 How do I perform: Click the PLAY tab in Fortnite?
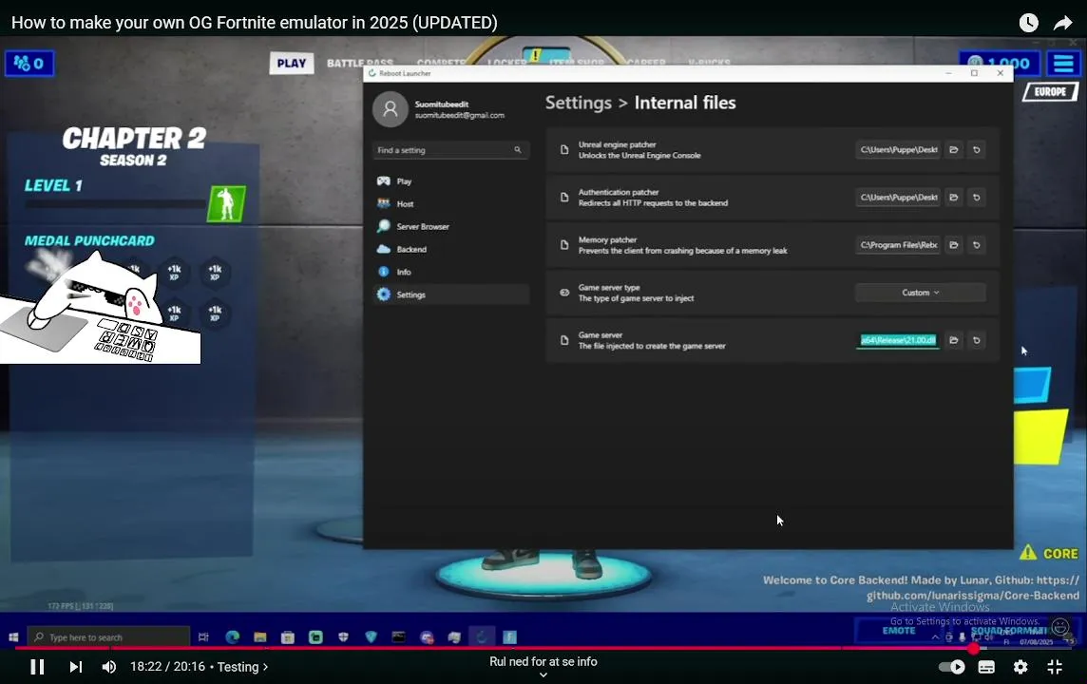click(x=291, y=63)
